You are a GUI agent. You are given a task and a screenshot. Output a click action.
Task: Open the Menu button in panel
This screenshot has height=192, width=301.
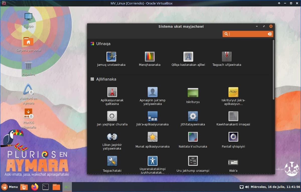pos(10,187)
